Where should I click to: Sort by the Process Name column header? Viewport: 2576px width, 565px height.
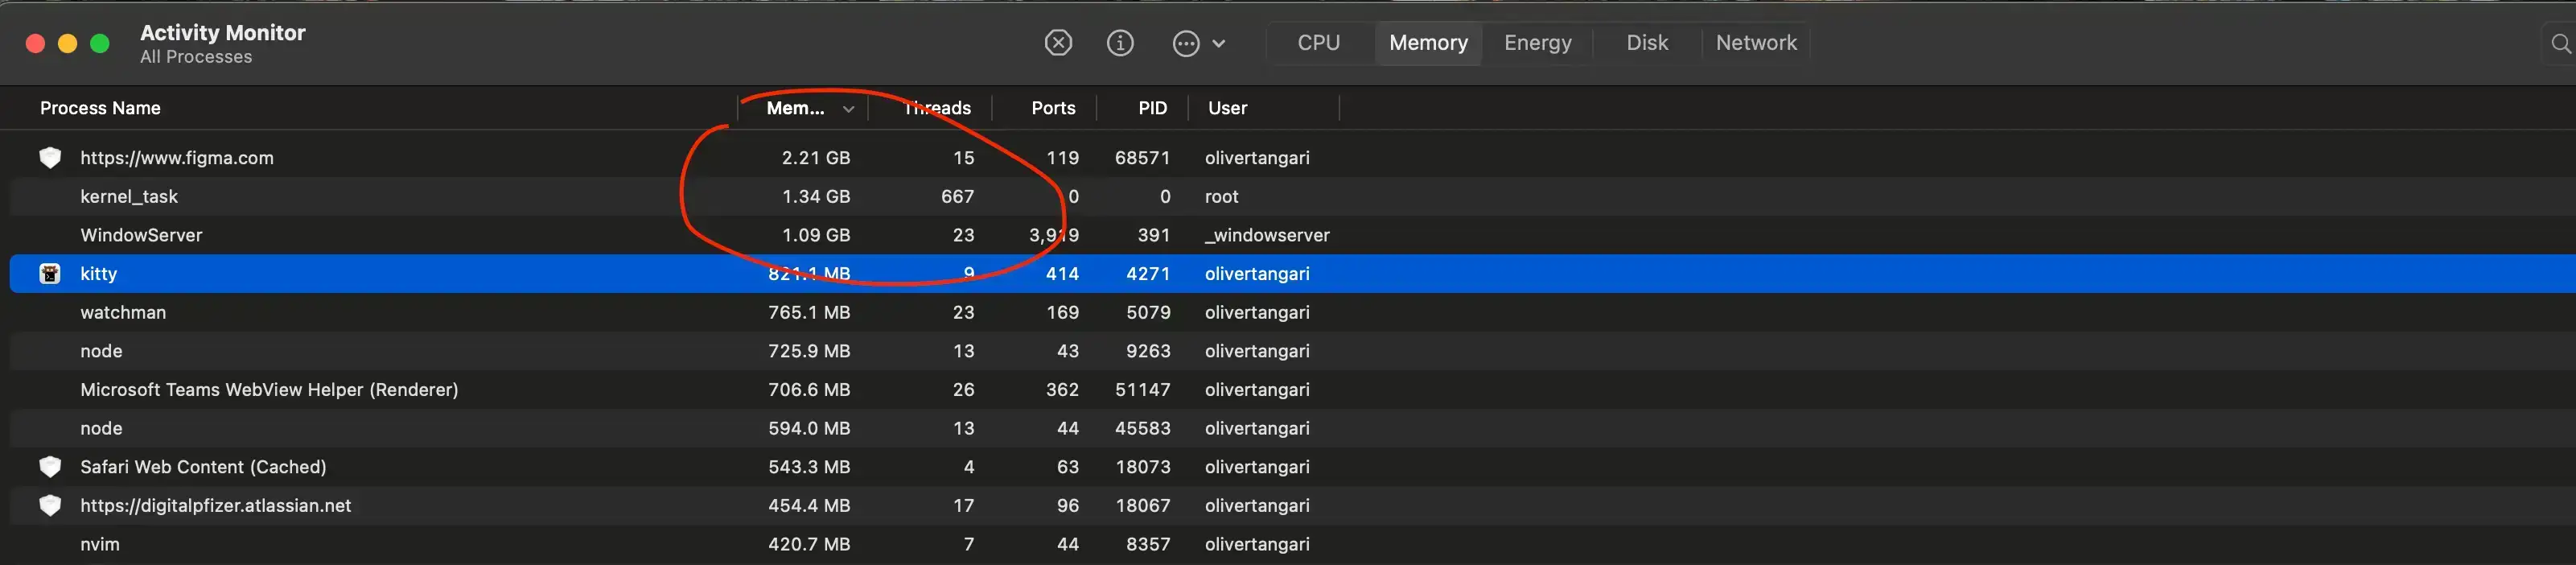coord(100,108)
